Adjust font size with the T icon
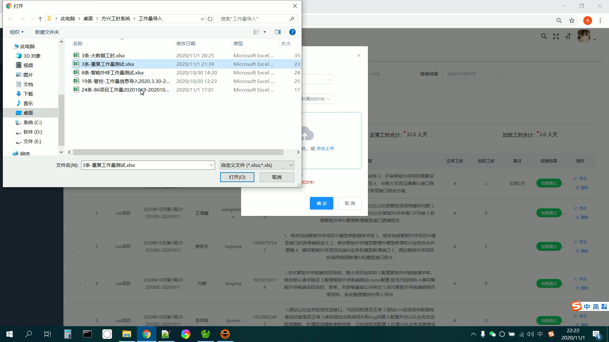The height and width of the screenshot is (342, 609). [568, 36]
